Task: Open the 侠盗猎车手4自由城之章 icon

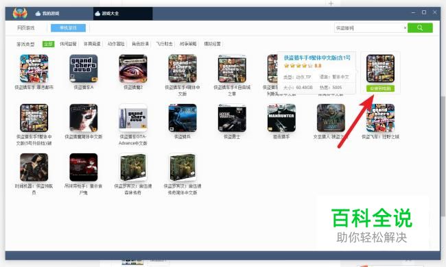Action: click(232, 68)
